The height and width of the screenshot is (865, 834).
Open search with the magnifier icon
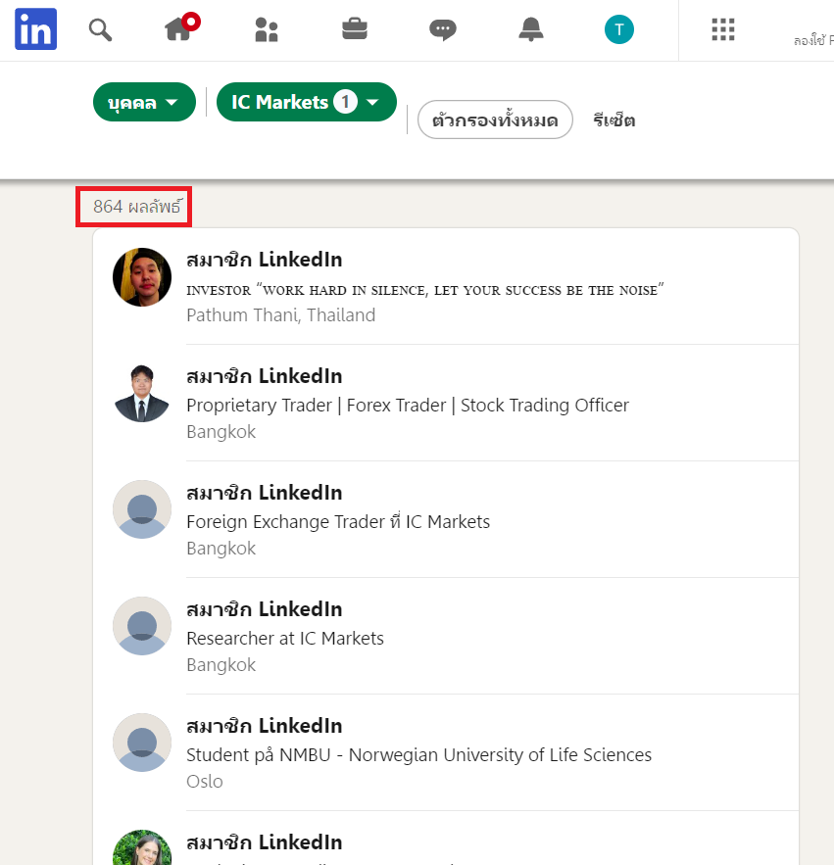click(x=100, y=30)
